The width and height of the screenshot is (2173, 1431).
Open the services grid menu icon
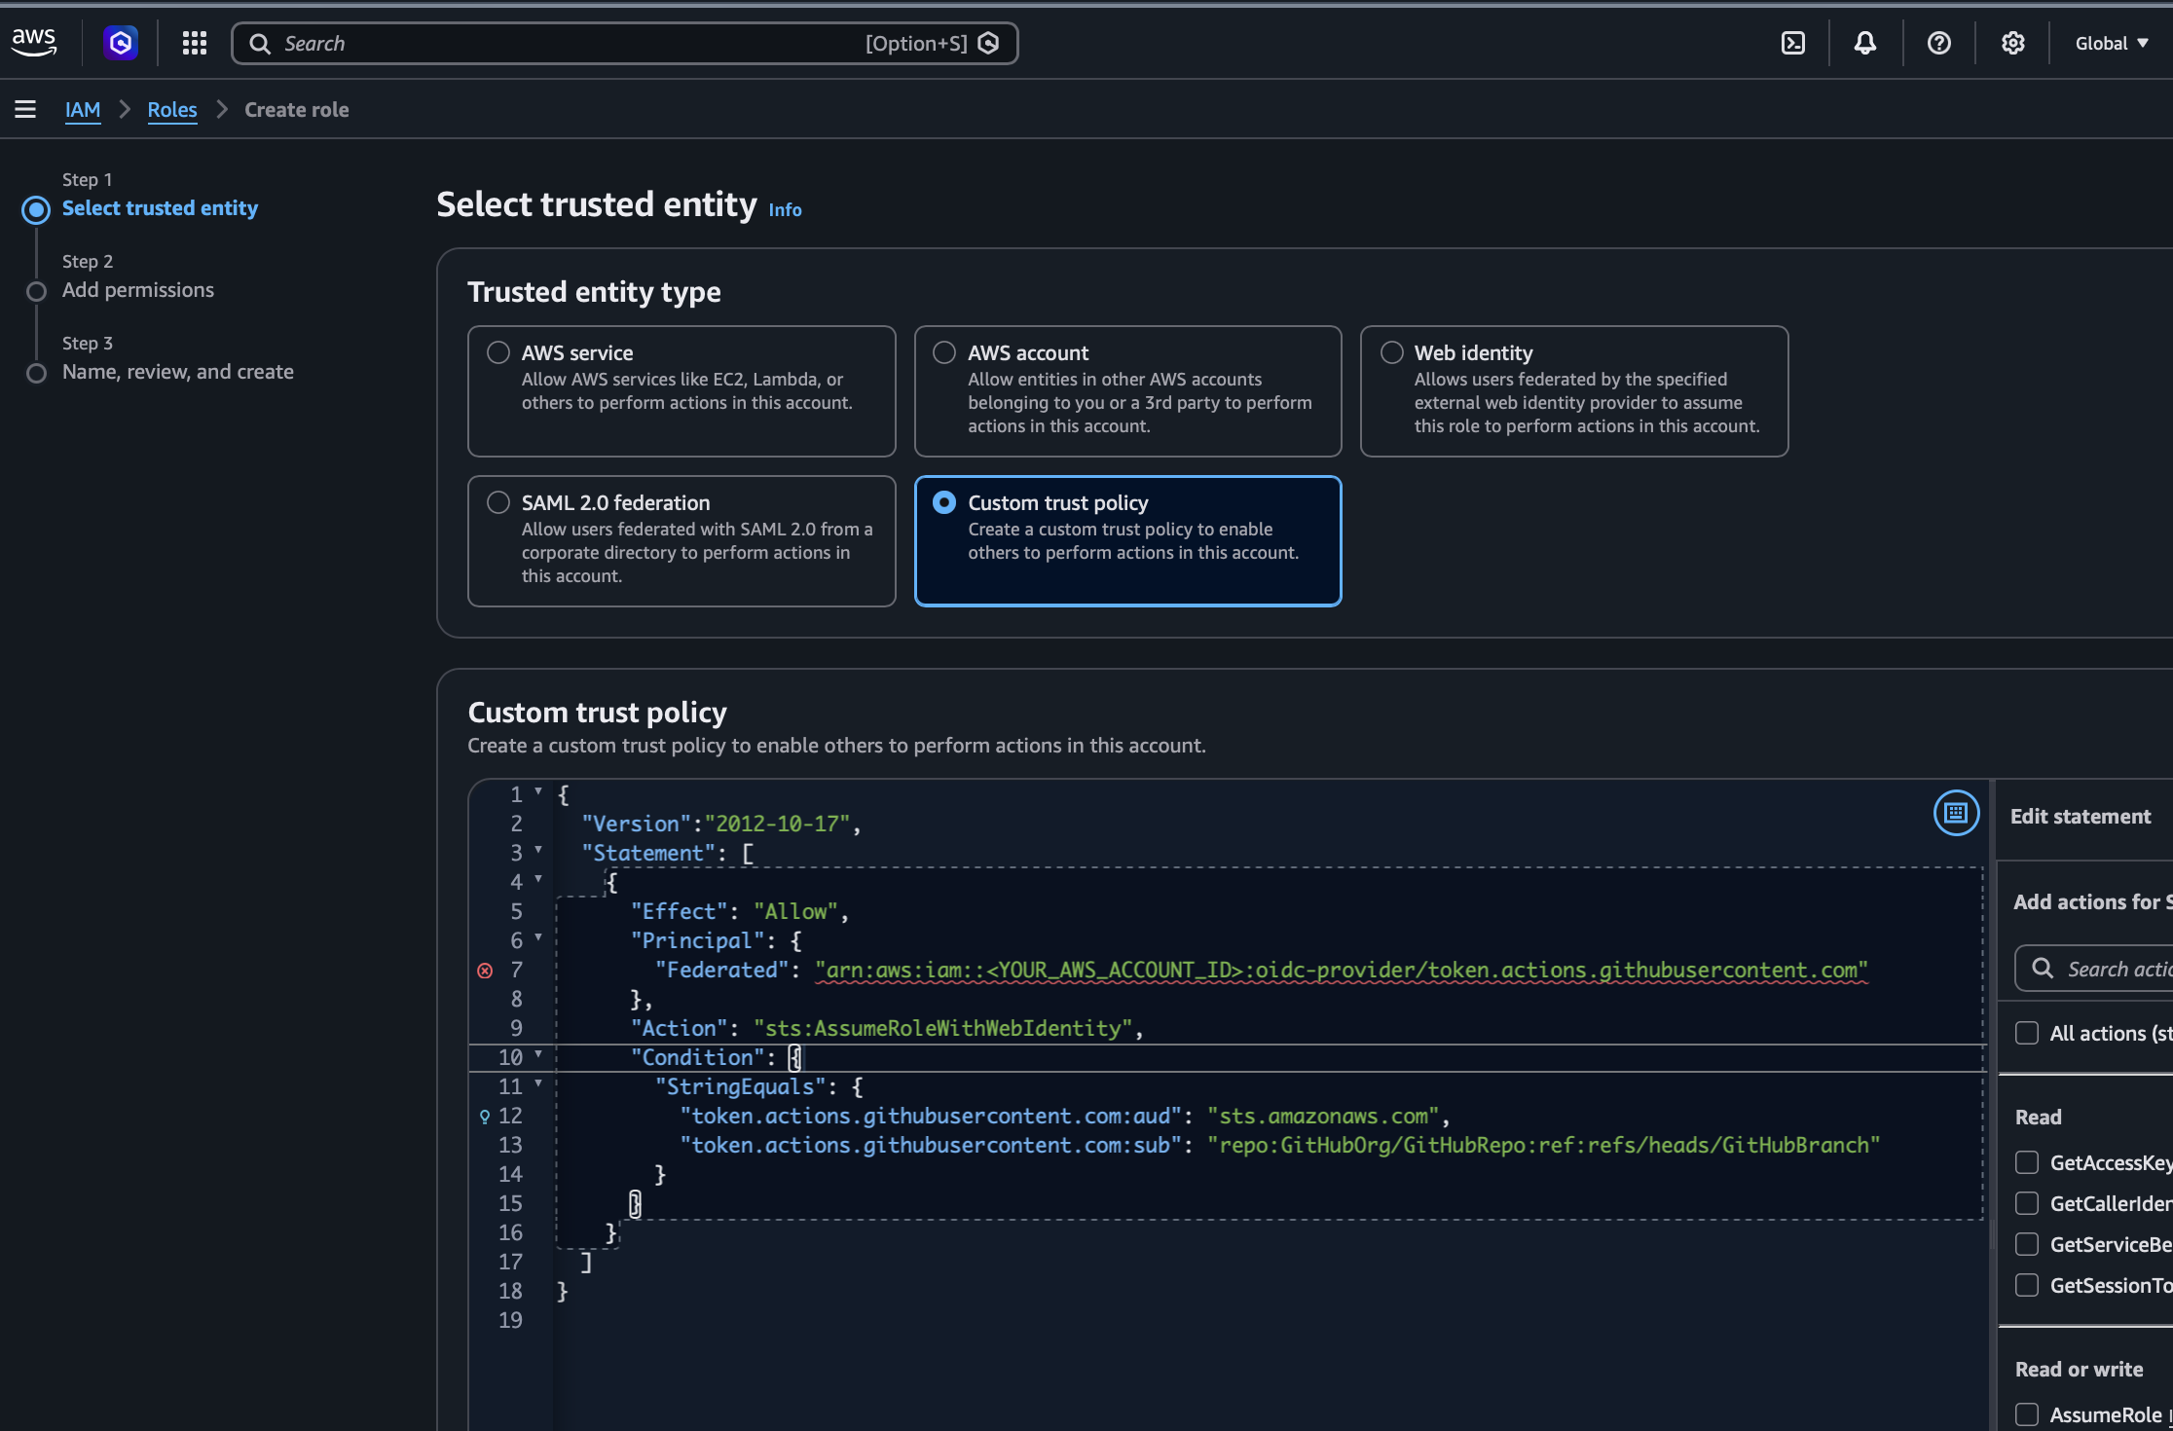click(195, 43)
